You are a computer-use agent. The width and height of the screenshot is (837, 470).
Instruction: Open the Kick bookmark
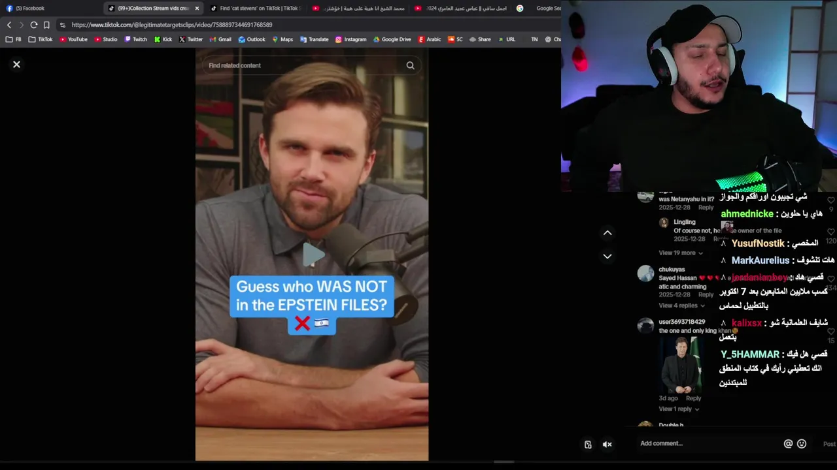tap(163, 39)
